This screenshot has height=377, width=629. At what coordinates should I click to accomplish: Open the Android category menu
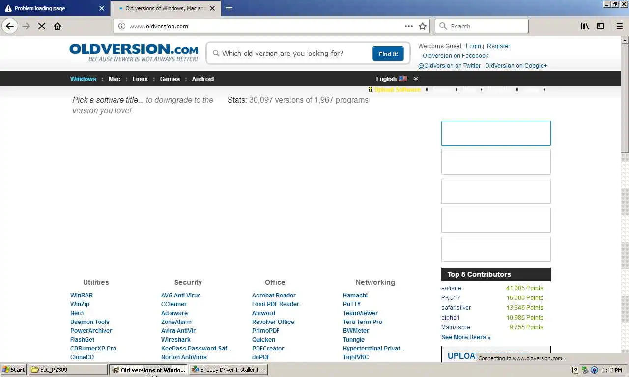203,79
